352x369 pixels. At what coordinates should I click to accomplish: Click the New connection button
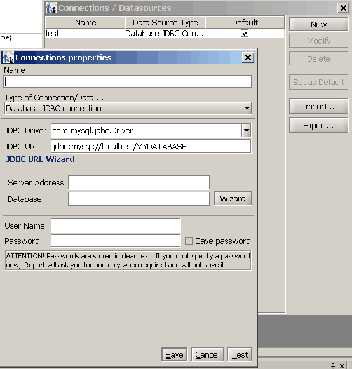pos(318,25)
